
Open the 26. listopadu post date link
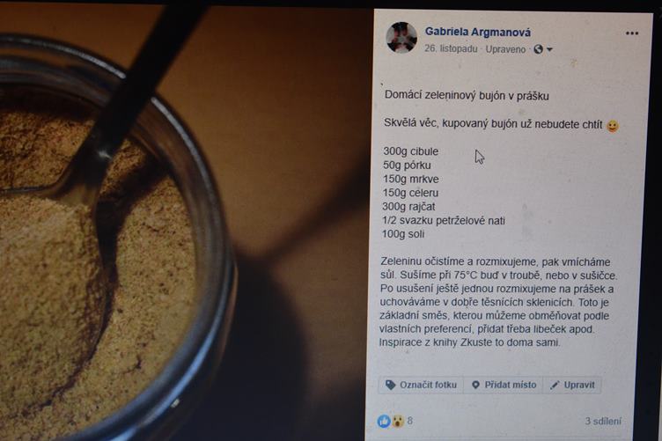tap(451, 49)
